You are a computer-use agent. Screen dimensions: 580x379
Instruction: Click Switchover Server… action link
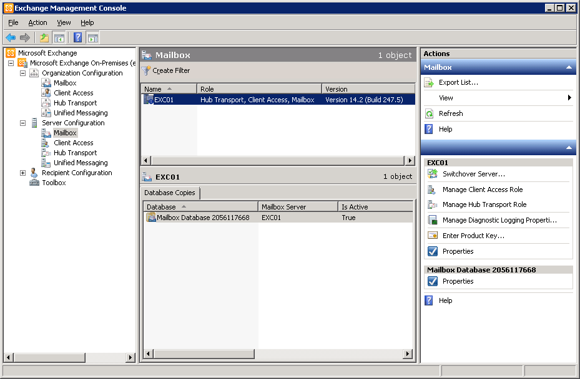(x=473, y=174)
